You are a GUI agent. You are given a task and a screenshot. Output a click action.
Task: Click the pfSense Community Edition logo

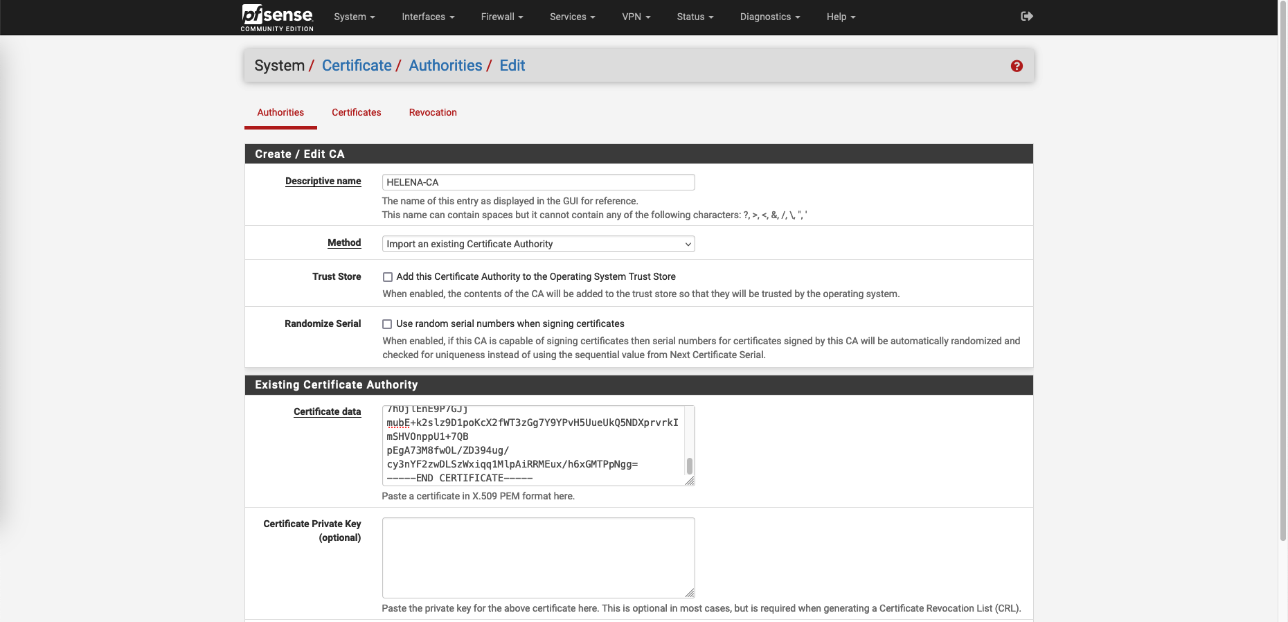277,17
